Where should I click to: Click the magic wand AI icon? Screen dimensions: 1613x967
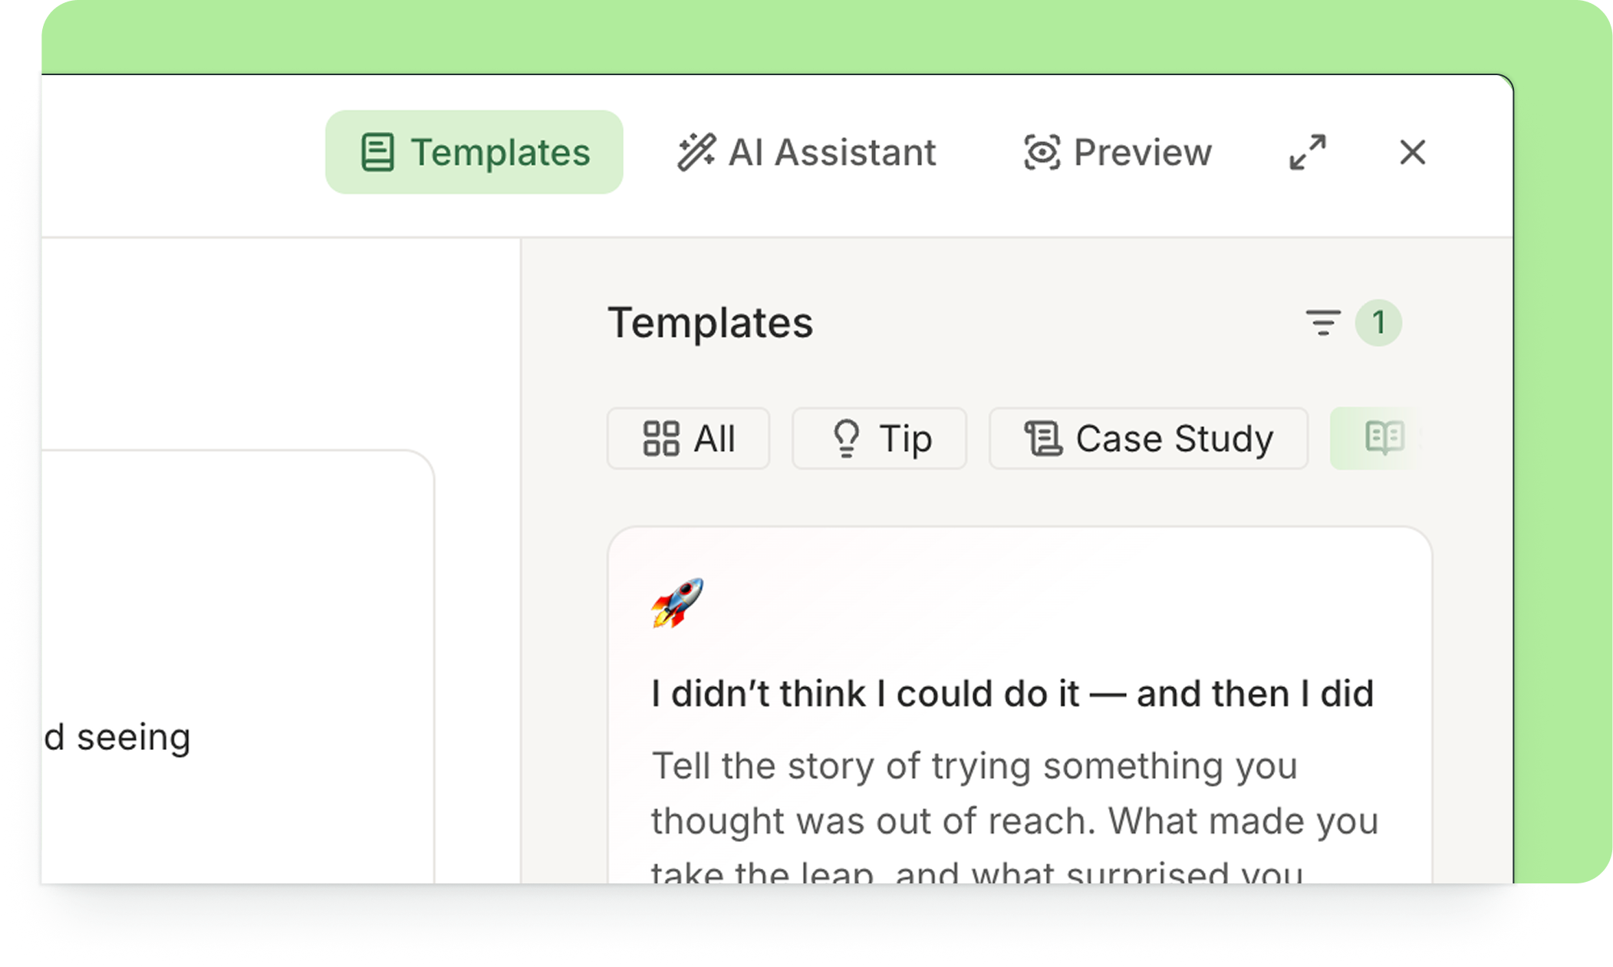pos(696,152)
